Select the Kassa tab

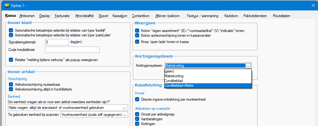click(10, 16)
